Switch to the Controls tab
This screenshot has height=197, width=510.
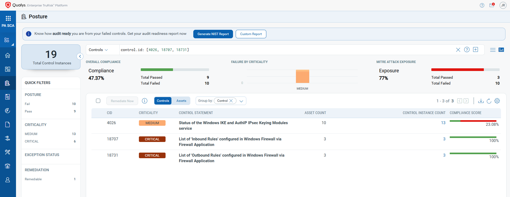point(163,101)
